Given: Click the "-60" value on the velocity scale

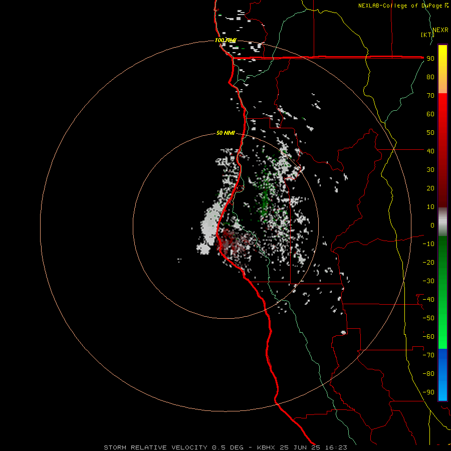Looking at the screenshot, I should click(x=428, y=337).
